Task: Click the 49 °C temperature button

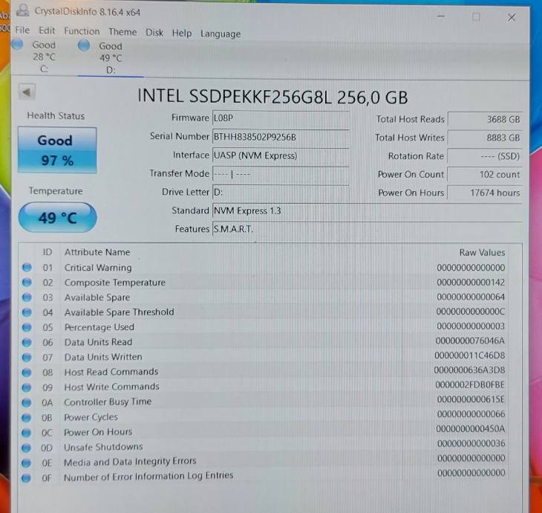Action: pos(57,218)
